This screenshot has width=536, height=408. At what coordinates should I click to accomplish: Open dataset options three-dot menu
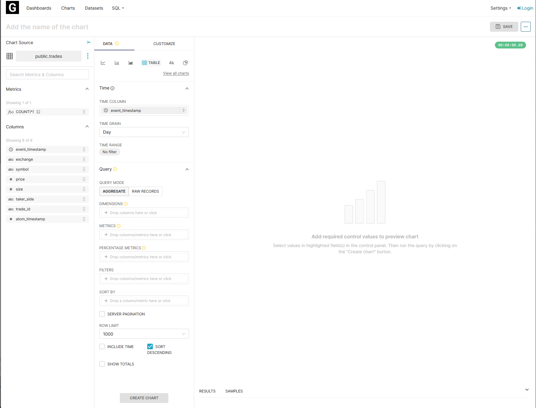point(88,56)
